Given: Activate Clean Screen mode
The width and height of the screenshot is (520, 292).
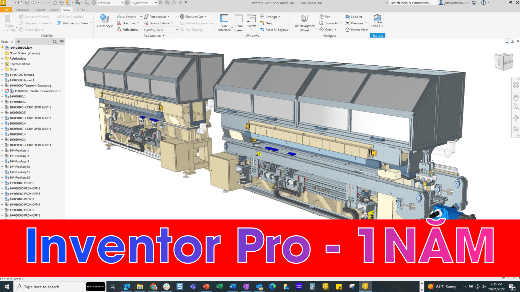Looking at the screenshot, I should 239,23.
